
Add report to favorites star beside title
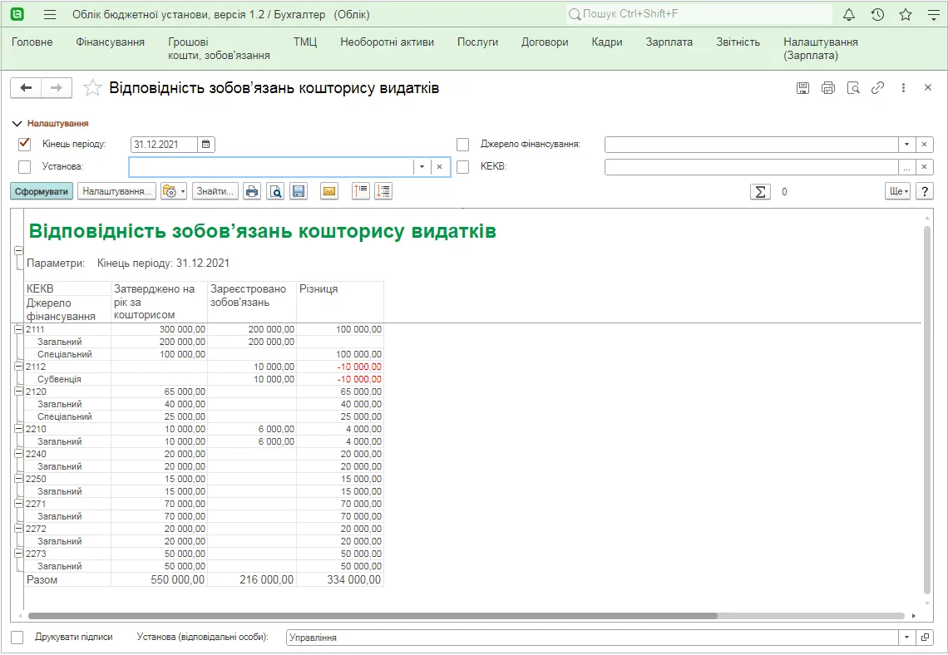coord(92,88)
